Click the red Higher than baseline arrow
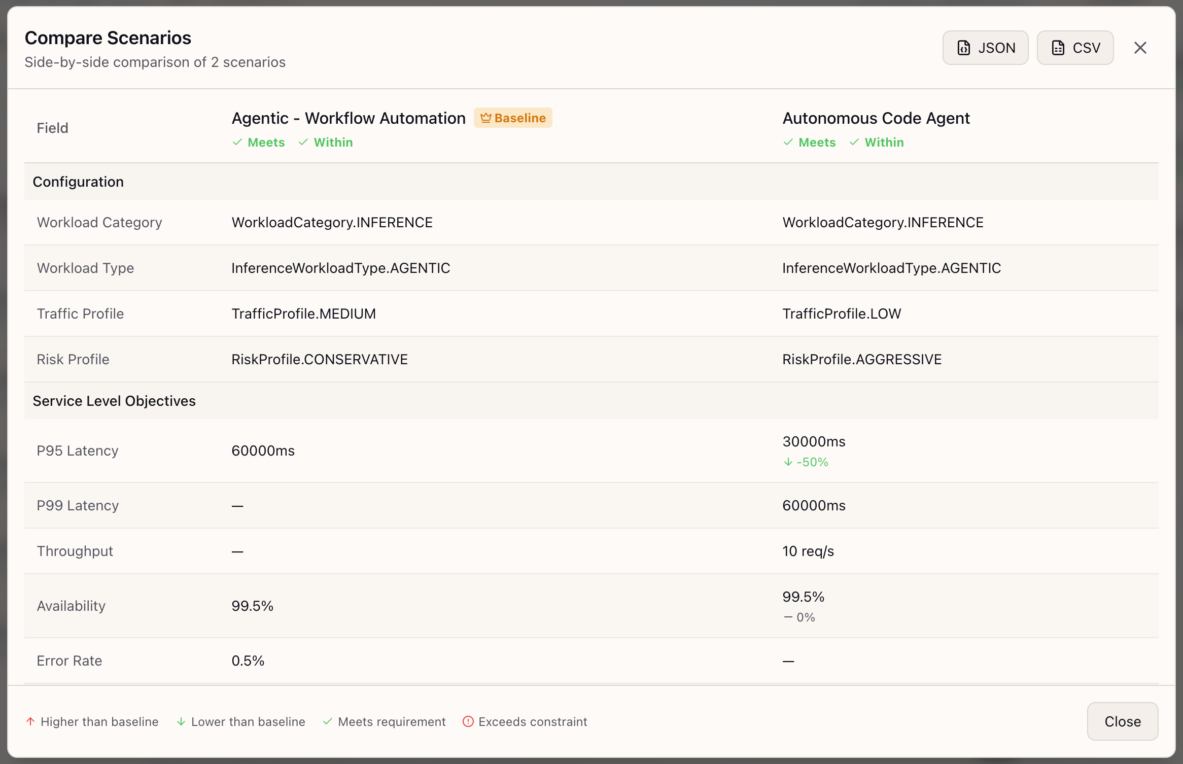This screenshot has width=1183, height=764. (30, 721)
